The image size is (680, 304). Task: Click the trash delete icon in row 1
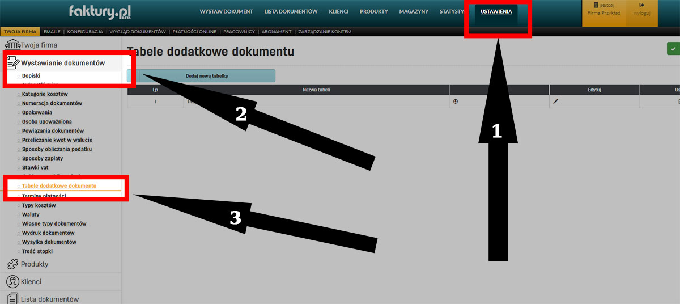pos(678,102)
